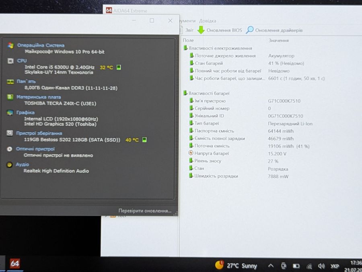Open network icon in system tray
The height and width of the screenshot is (272, 362).
coord(309,266)
